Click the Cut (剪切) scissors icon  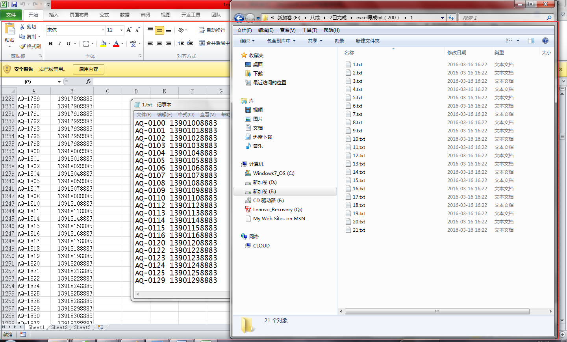tap(22, 27)
